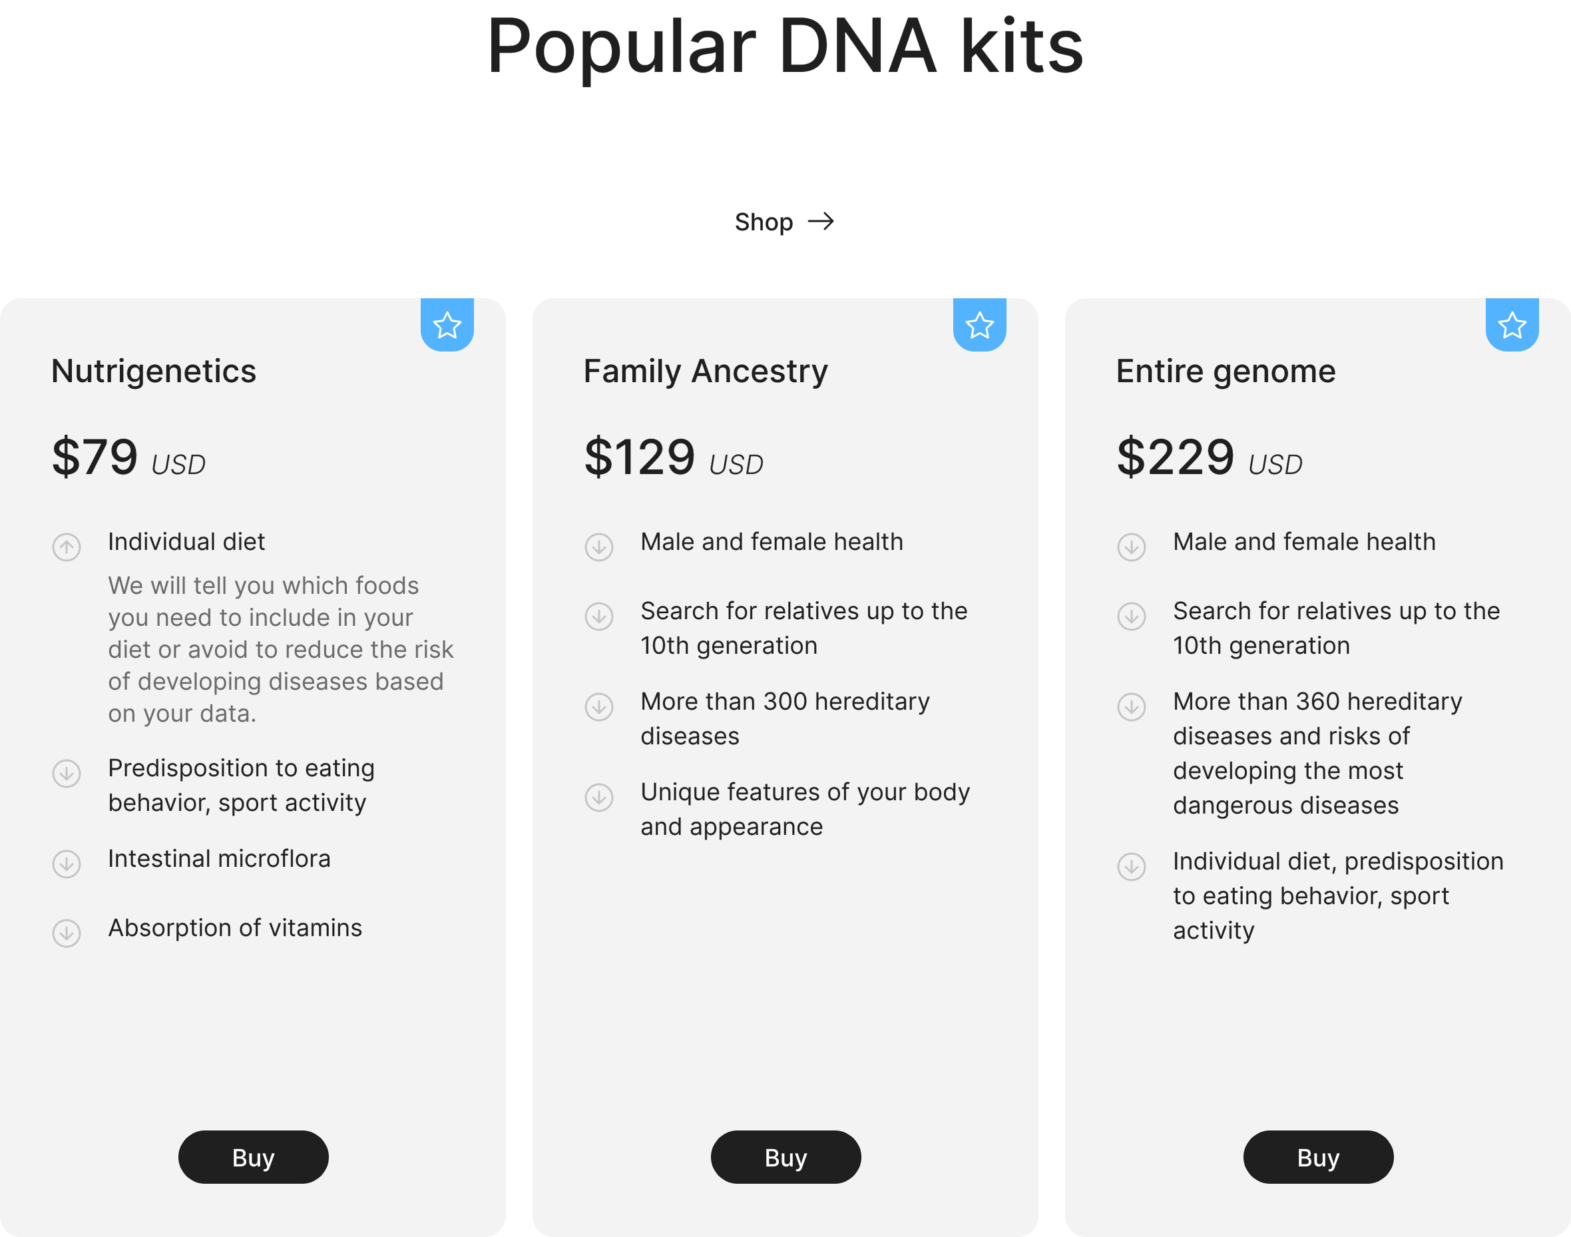Collapse the Individual diet description
Image resolution: width=1571 pixels, height=1237 pixels.
pyautogui.click(x=67, y=546)
